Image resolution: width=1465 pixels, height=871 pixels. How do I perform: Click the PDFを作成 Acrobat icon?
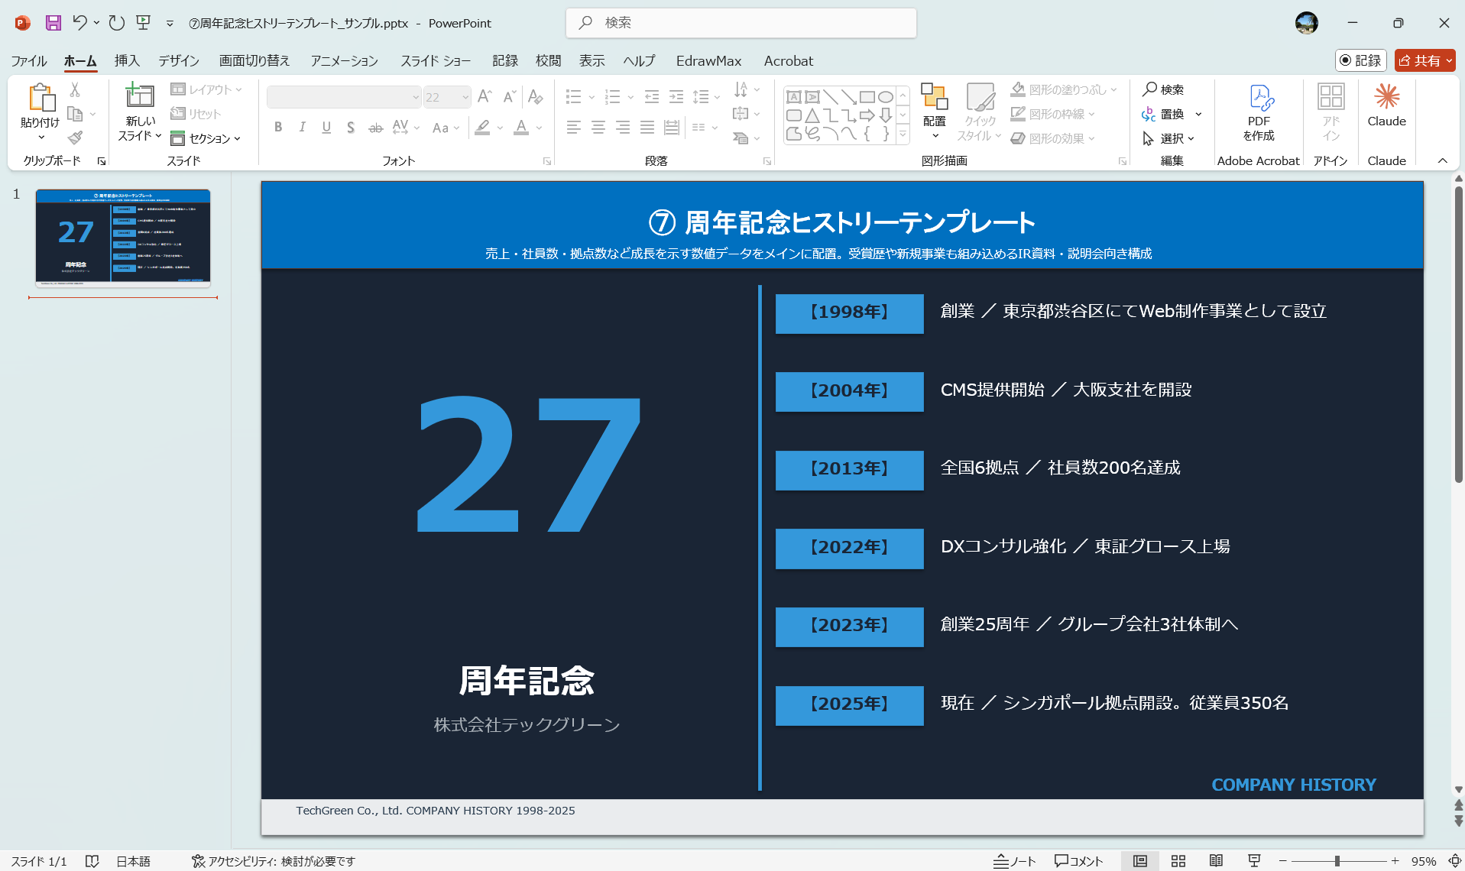click(x=1259, y=112)
